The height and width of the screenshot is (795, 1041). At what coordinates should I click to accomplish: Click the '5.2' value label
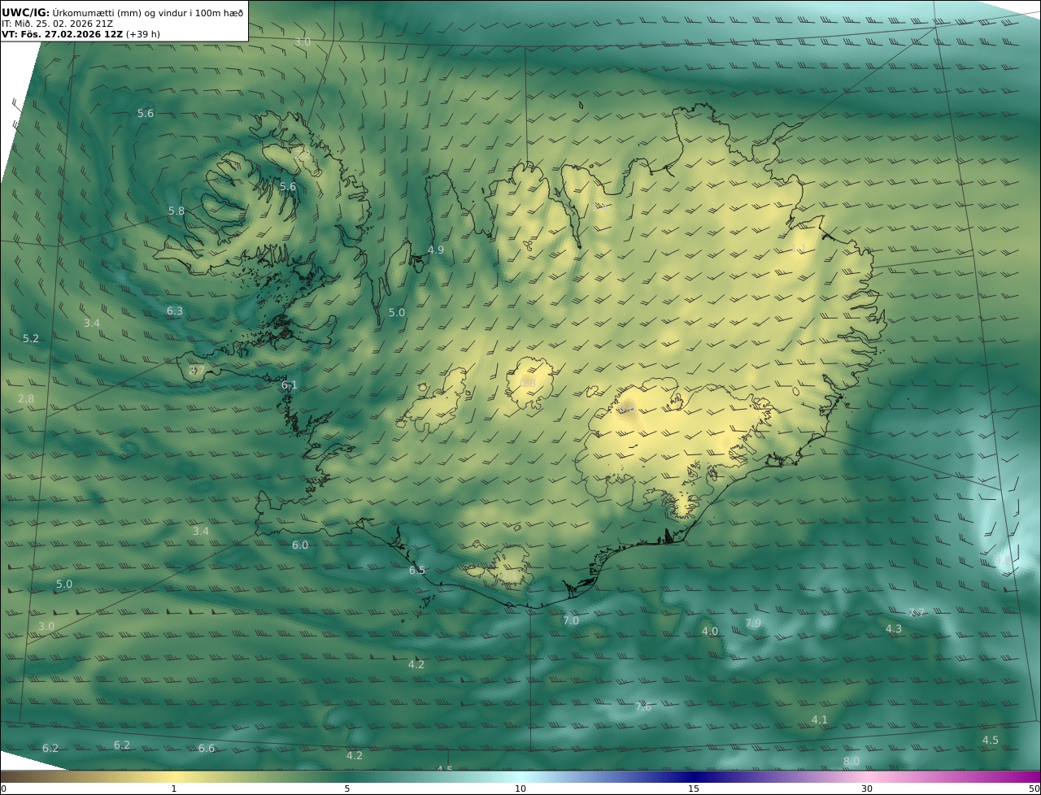(31, 338)
